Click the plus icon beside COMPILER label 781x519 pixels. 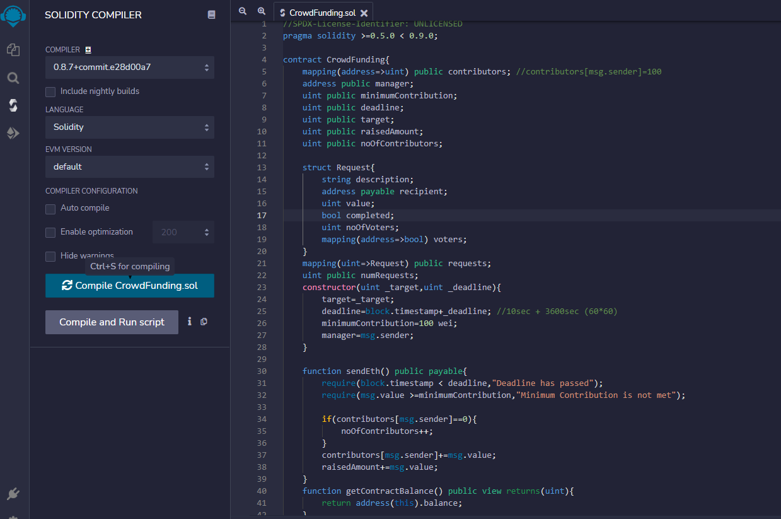coord(88,50)
